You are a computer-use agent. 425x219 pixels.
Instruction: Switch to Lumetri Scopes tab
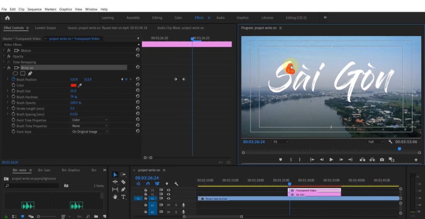click(45, 28)
